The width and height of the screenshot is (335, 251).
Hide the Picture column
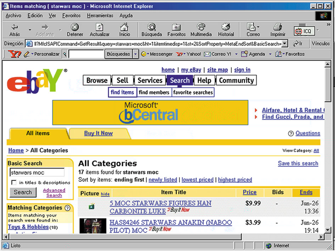coord(105,194)
